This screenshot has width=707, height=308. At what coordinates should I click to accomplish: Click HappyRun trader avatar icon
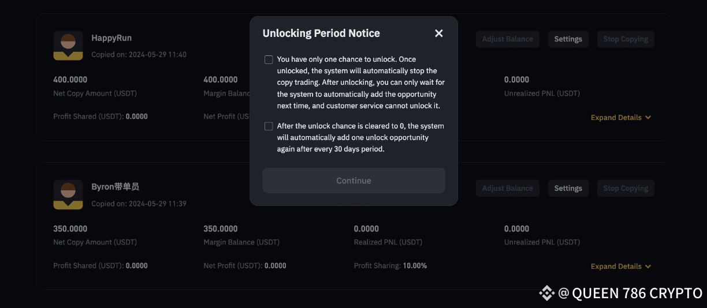[68, 46]
